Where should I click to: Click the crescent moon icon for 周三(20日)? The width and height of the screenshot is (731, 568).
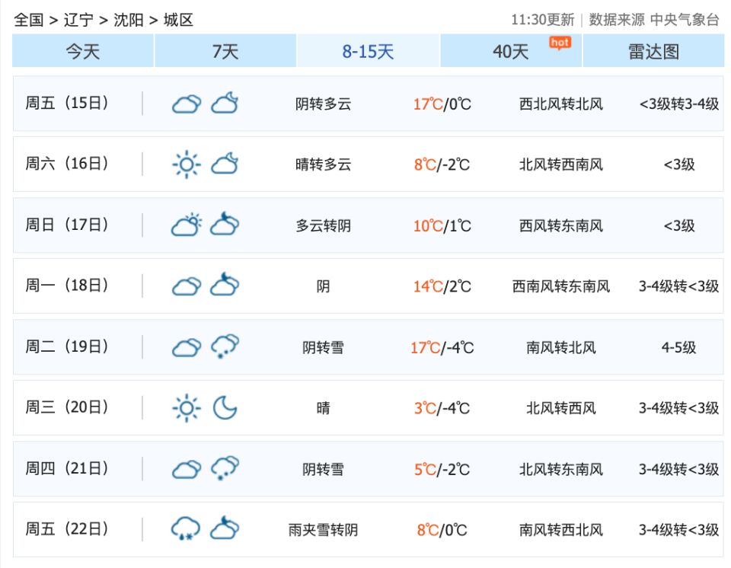225,407
